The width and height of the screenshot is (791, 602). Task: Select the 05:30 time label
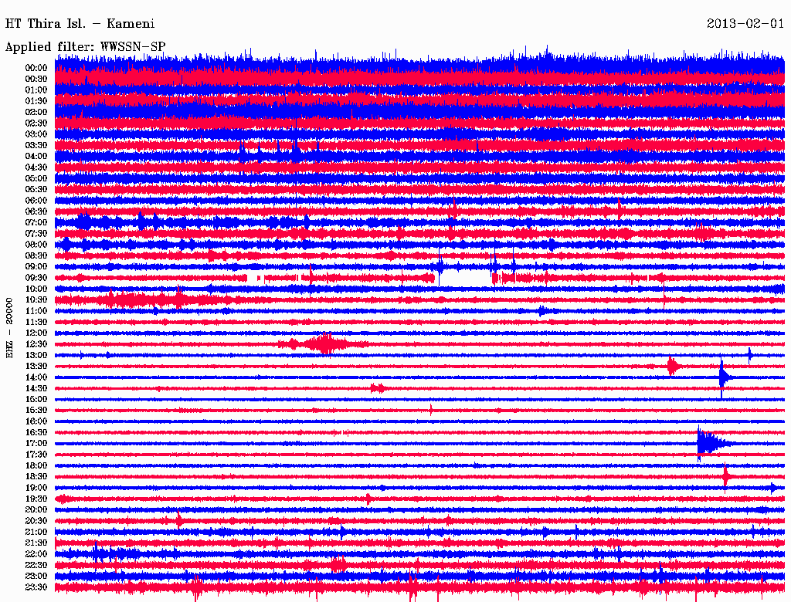pos(36,189)
